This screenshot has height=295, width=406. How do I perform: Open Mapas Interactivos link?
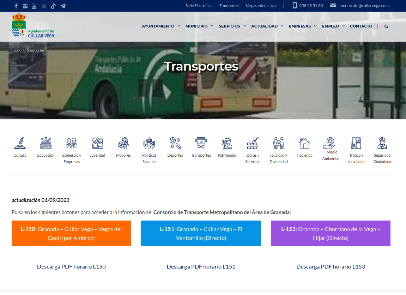261,6
